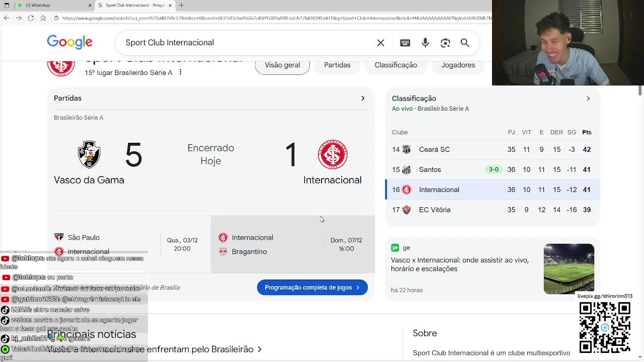This screenshot has width=644, height=362.
Task: Select the Santos standings row
Action: point(493,169)
